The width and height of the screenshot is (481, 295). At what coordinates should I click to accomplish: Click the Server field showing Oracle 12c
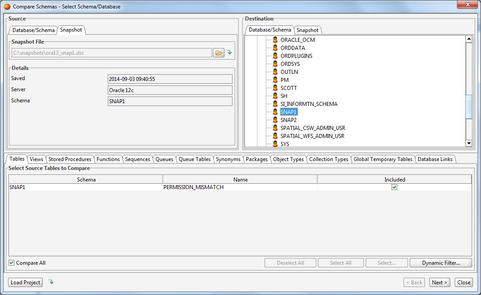point(169,90)
